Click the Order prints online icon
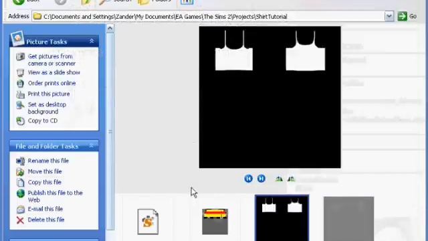428x241 pixels. pyautogui.click(x=20, y=83)
